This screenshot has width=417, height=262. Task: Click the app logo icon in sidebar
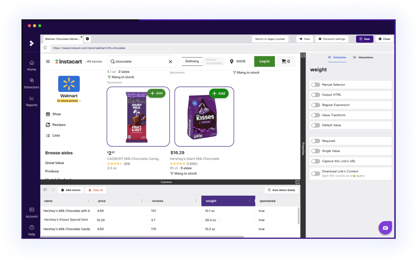click(31, 43)
